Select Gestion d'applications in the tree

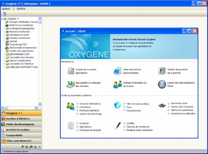[x=20, y=61]
